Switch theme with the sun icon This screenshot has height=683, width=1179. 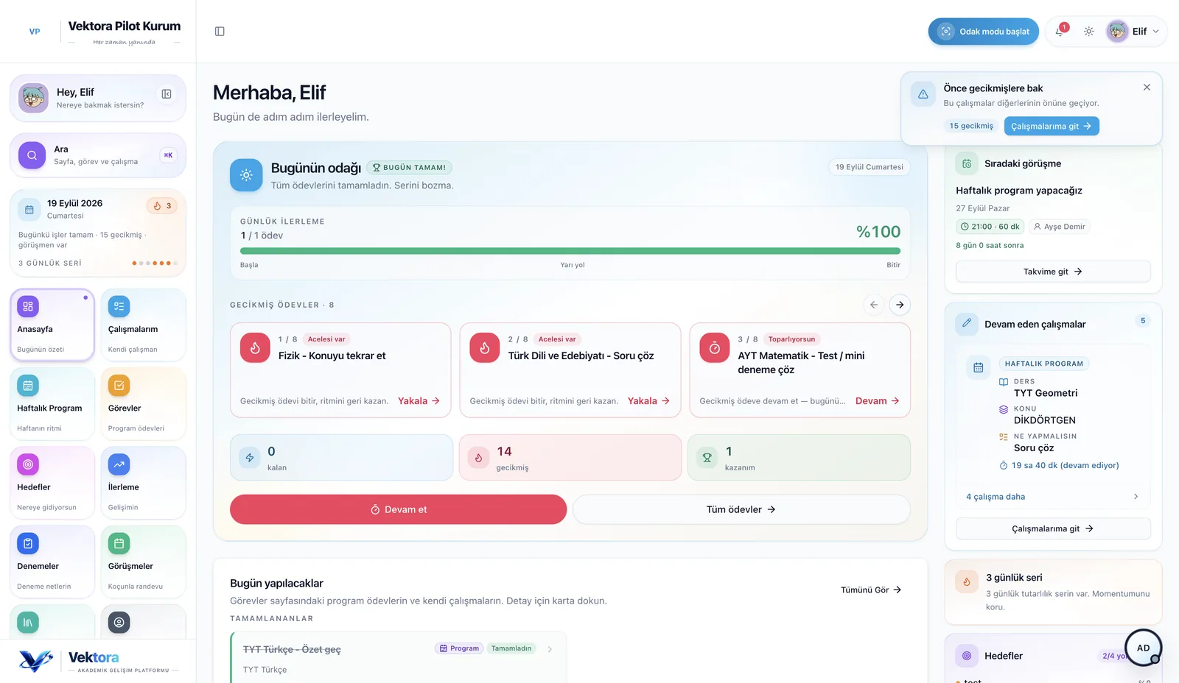(1089, 32)
